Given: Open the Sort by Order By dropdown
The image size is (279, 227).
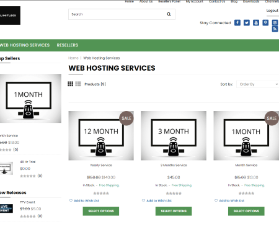Looking at the screenshot, I should click(x=258, y=84).
